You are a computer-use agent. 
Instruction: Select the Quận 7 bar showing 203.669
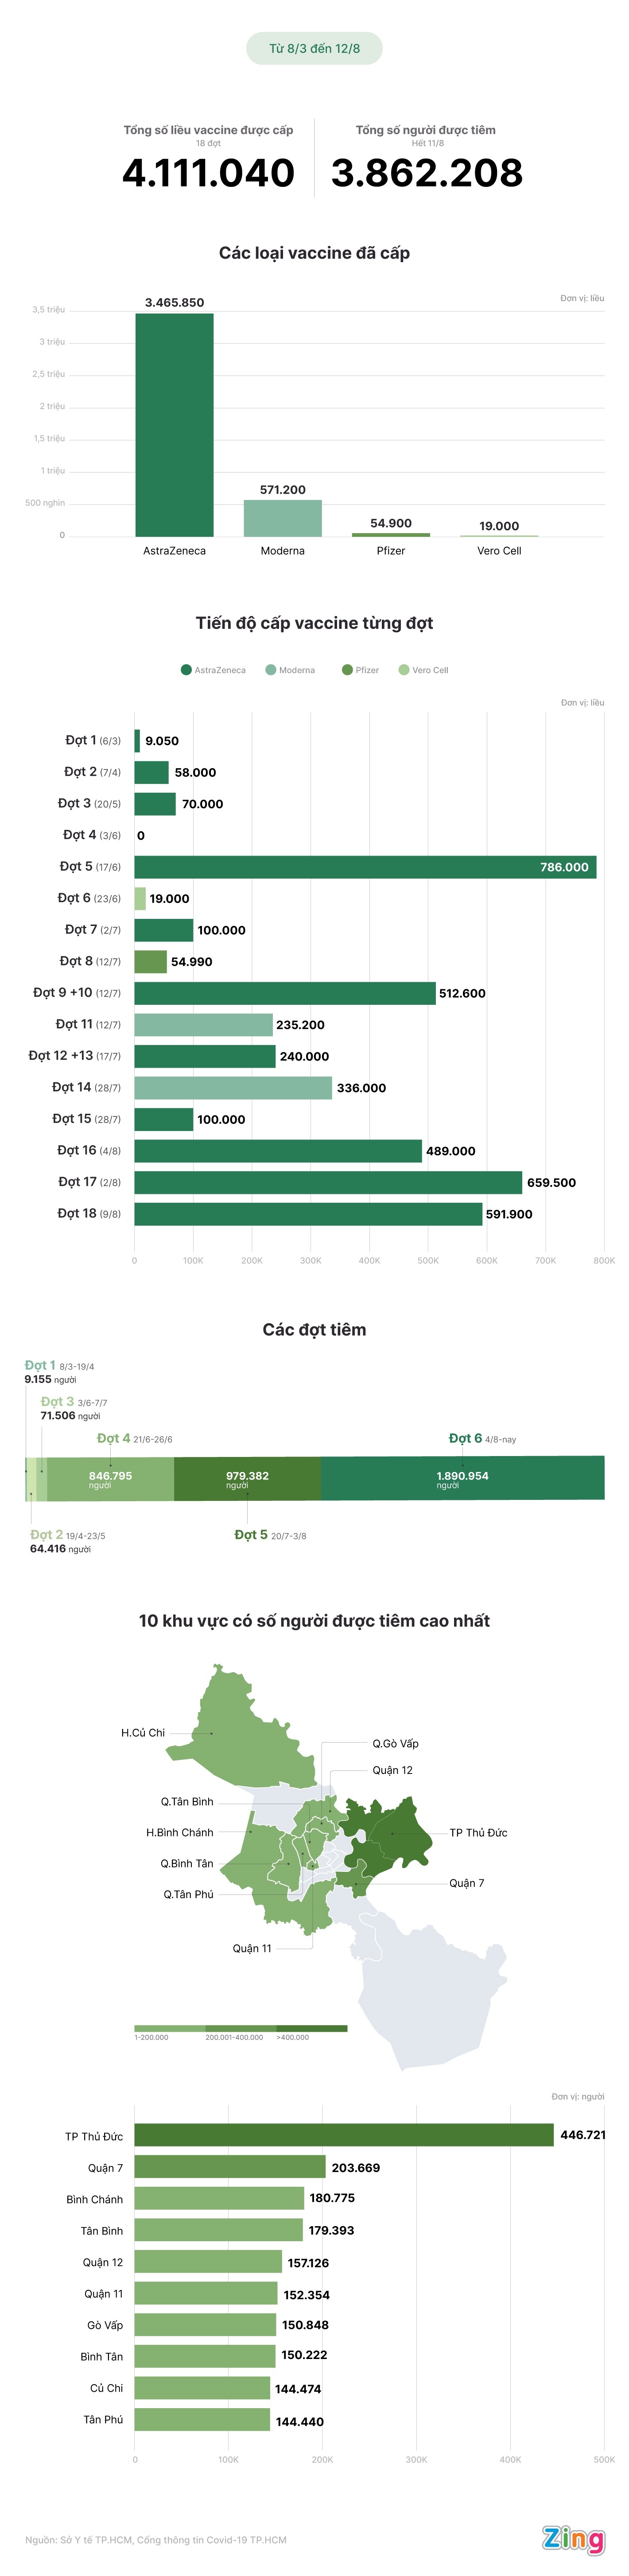(230, 2167)
